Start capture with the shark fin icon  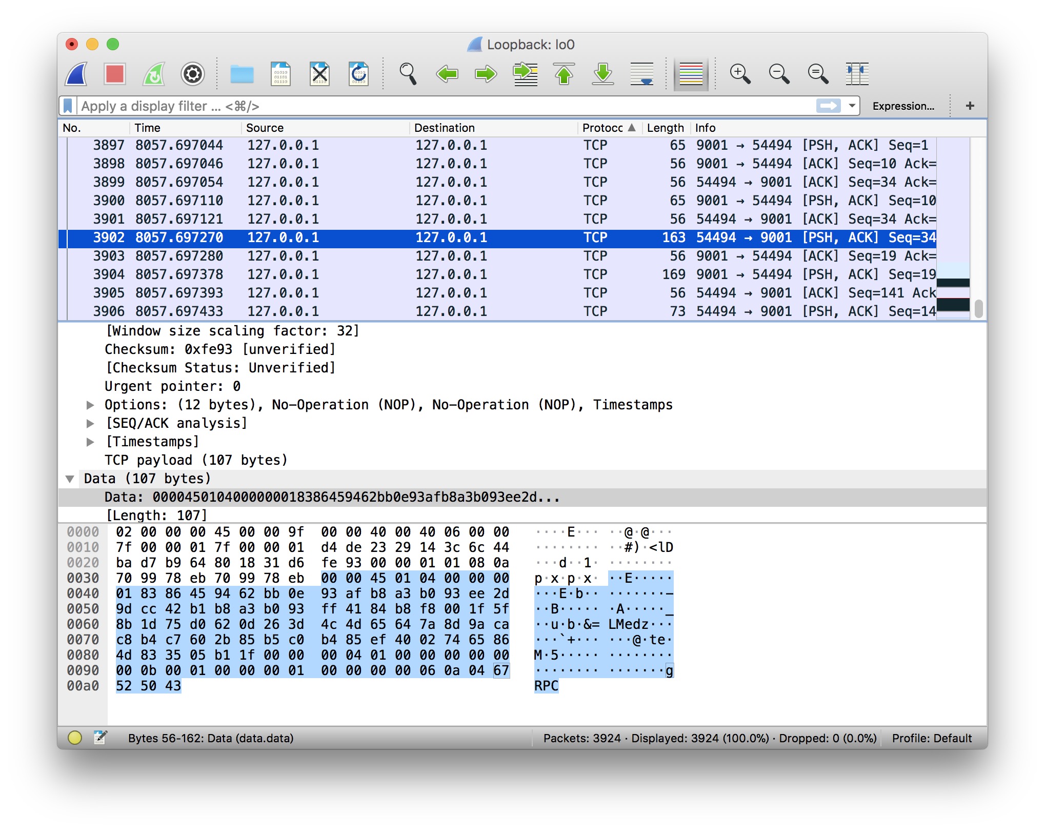pyautogui.click(x=76, y=74)
